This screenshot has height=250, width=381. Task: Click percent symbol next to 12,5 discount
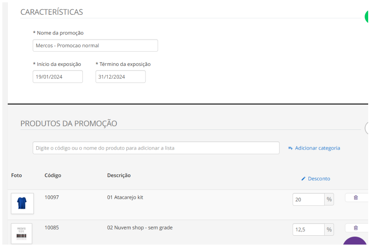pyautogui.click(x=329, y=229)
